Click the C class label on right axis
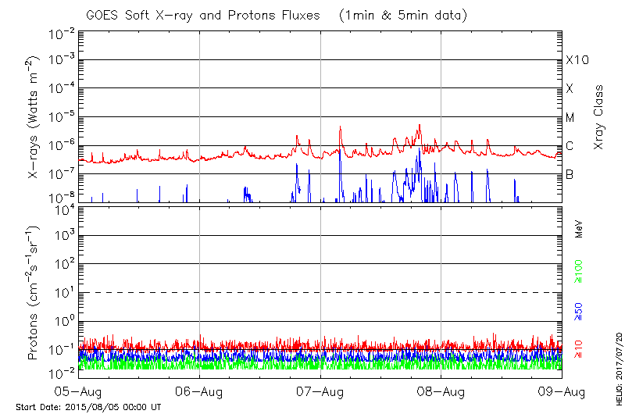This screenshot has width=625, height=414. click(x=570, y=146)
